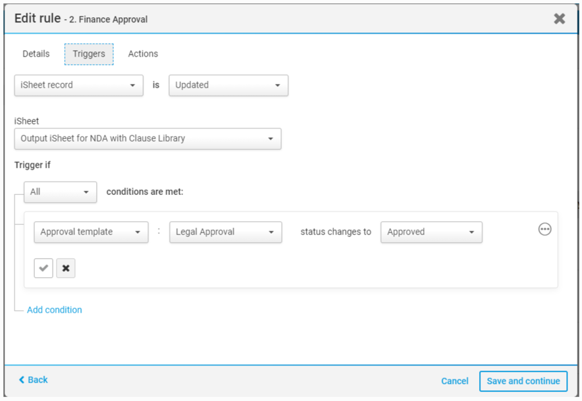Go back using the Back link
The height and width of the screenshot is (401, 582).
pyautogui.click(x=34, y=380)
